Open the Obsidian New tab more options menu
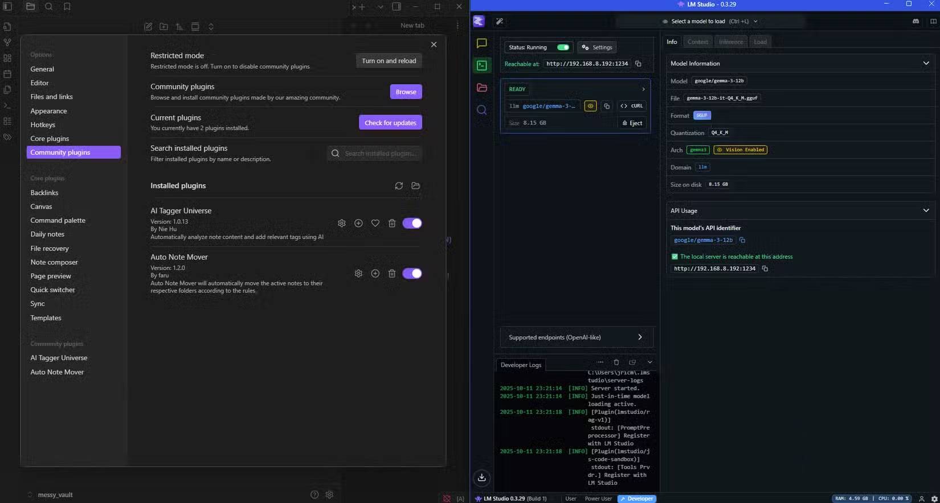This screenshot has height=503, width=940. (x=457, y=25)
